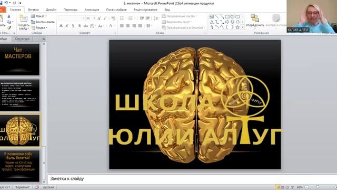Image resolution: width=337 pixels, height=190 pixels.
Task: Open the Customize Quick Access Toolbar arrow
Action: (21, 3)
